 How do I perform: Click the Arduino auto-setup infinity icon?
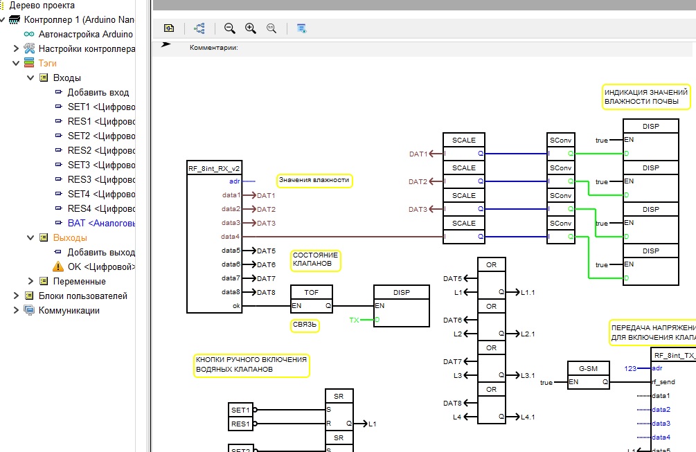28,34
